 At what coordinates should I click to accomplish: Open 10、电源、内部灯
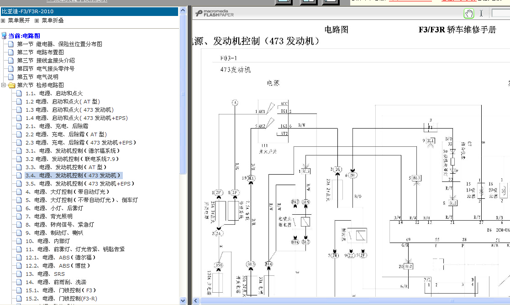[x=47, y=241]
